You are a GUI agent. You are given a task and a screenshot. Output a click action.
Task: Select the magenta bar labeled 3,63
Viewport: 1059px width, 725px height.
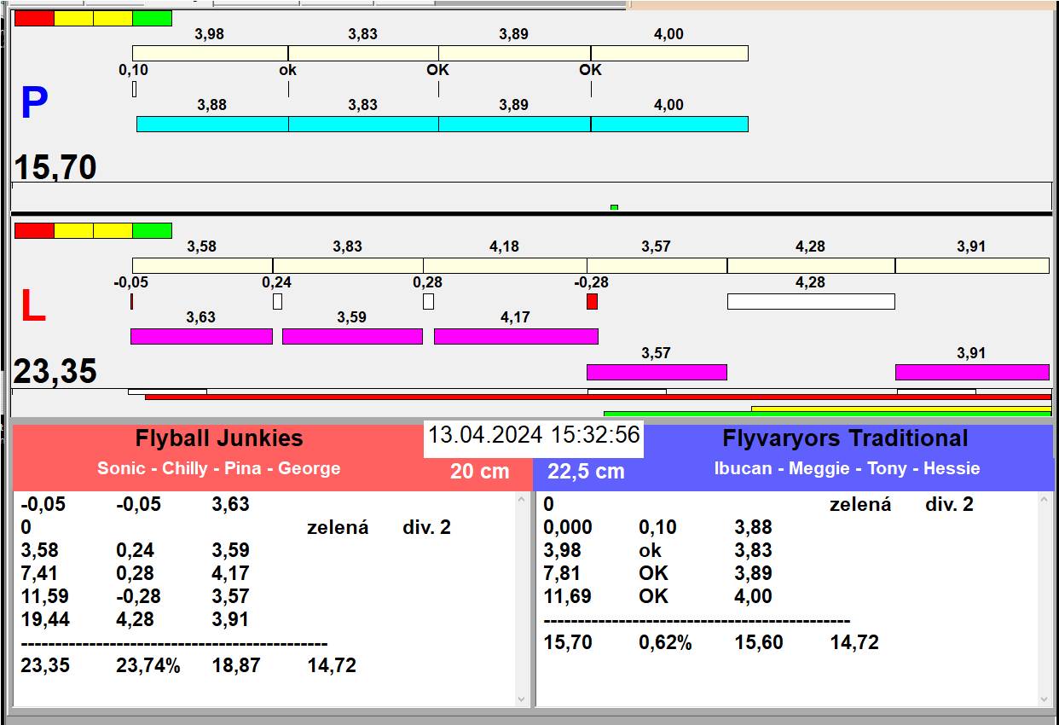201,336
